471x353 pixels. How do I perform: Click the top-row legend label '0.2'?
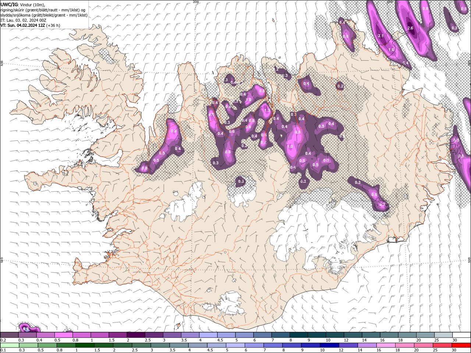coord(3,340)
